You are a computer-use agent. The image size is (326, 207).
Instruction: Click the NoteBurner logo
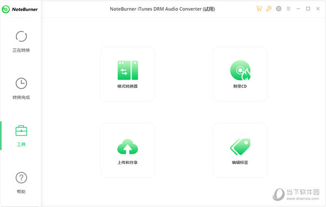20,9
